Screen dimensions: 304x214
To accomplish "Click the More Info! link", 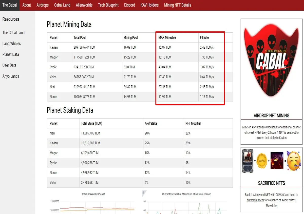I will pyautogui.click(x=271, y=205).
